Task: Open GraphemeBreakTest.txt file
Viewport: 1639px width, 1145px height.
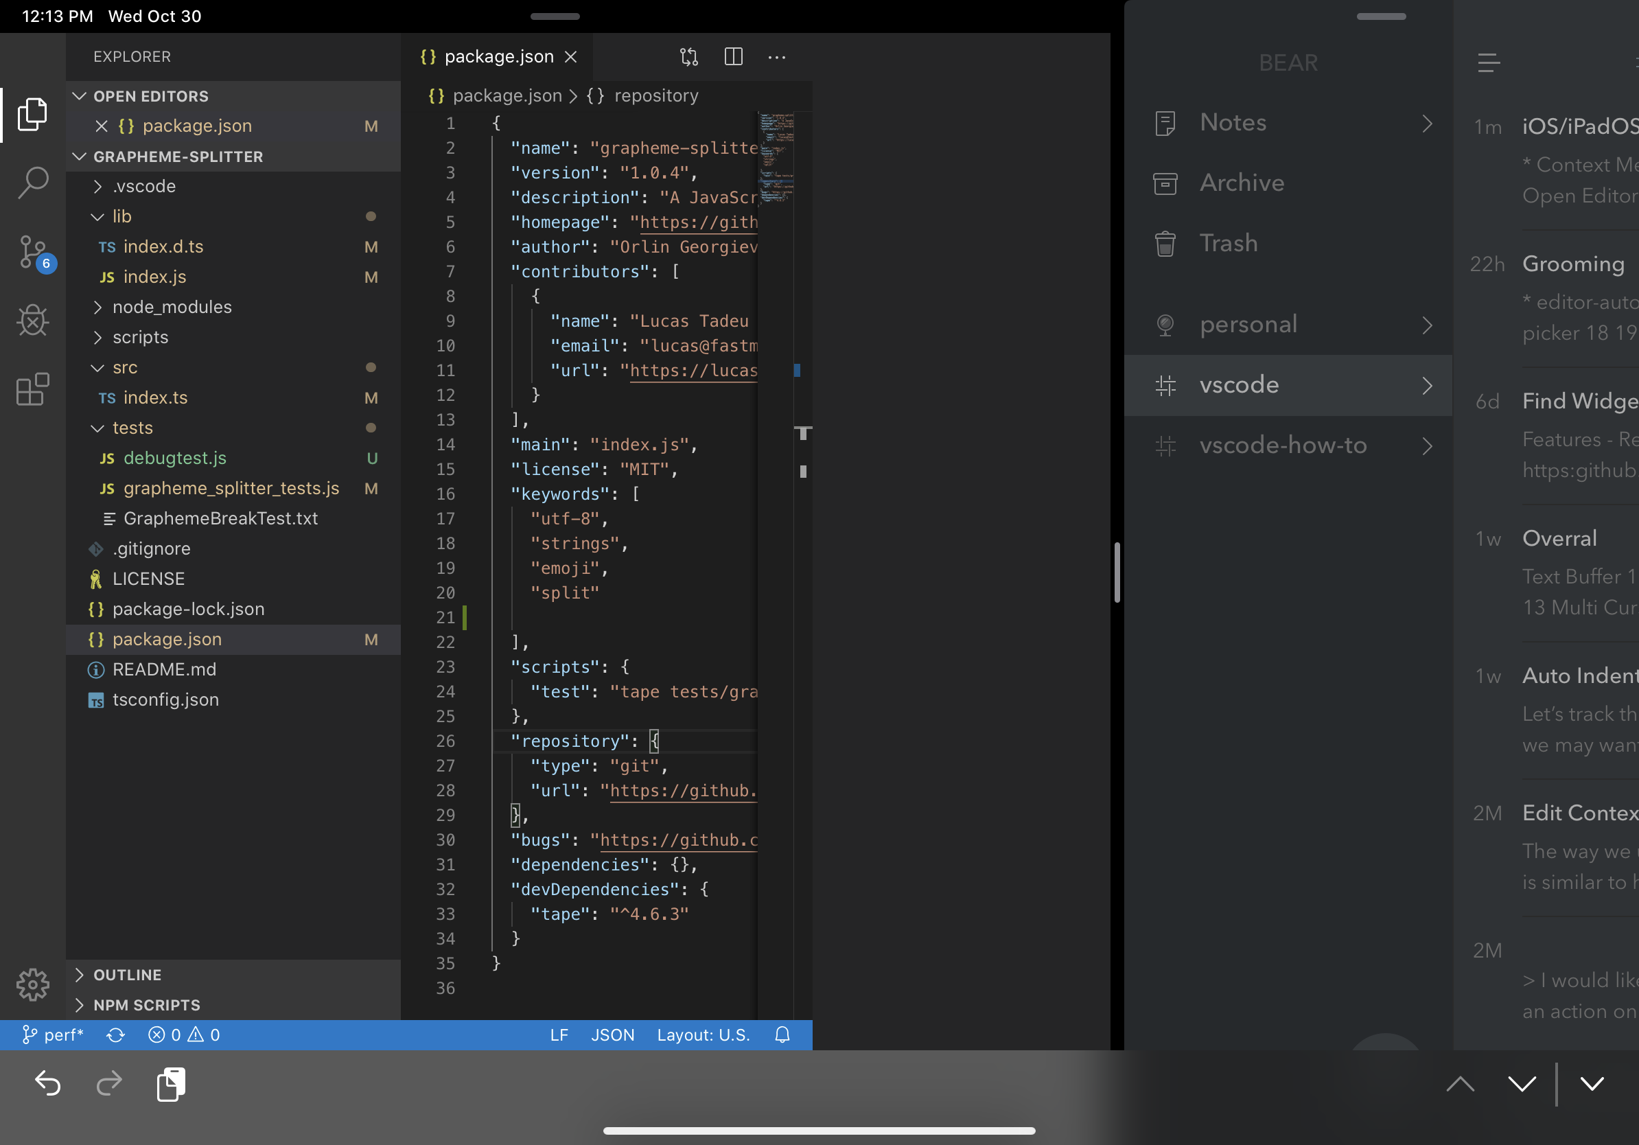Action: pyautogui.click(x=233, y=518)
